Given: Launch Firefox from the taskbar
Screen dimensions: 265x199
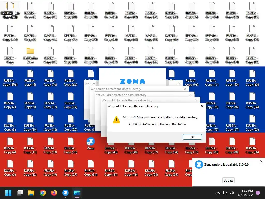Looking at the screenshot, I should tap(54, 193).
